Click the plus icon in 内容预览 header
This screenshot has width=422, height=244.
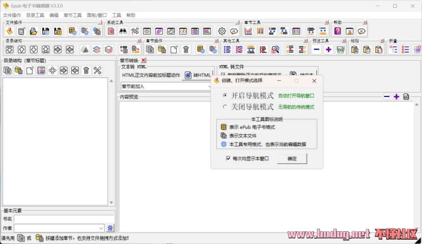tap(396, 97)
